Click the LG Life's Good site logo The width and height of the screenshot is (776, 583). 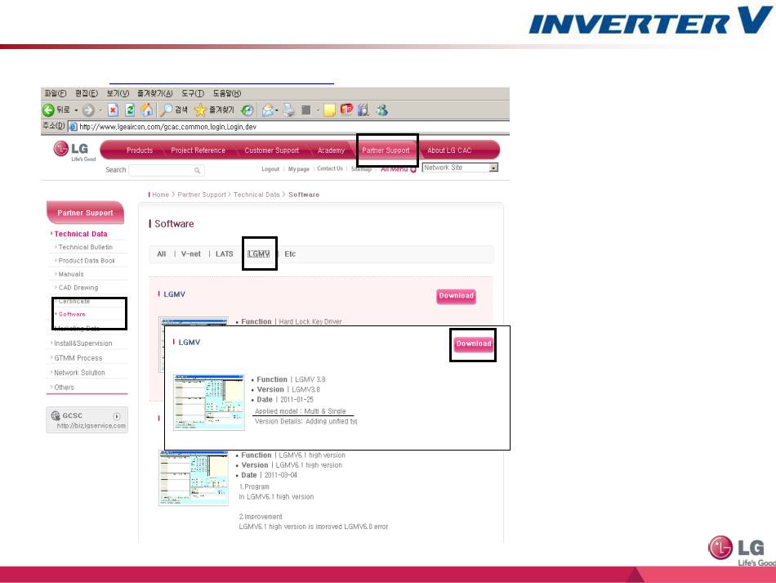74,151
